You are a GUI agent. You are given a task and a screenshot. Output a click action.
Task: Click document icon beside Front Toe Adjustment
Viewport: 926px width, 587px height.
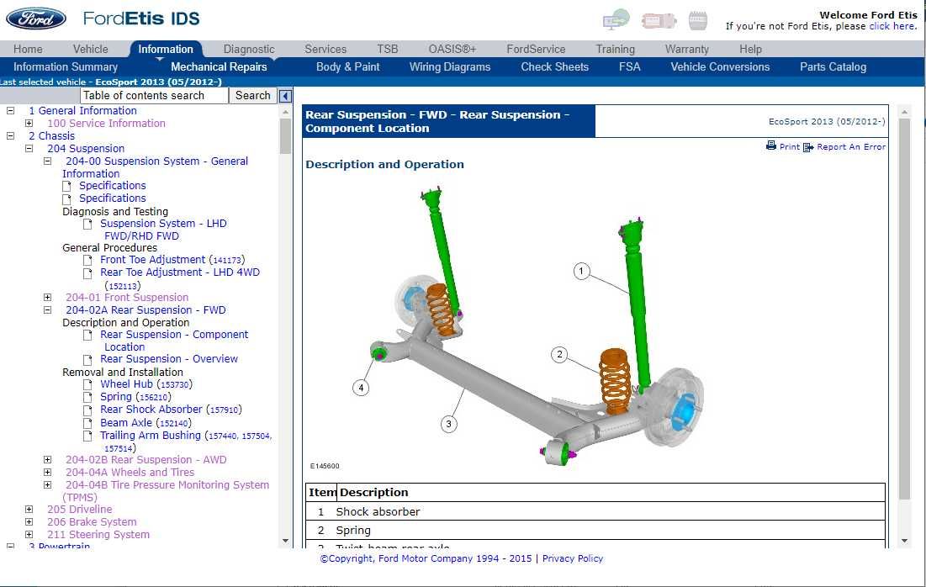pyautogui.click(x=87, y=261)
